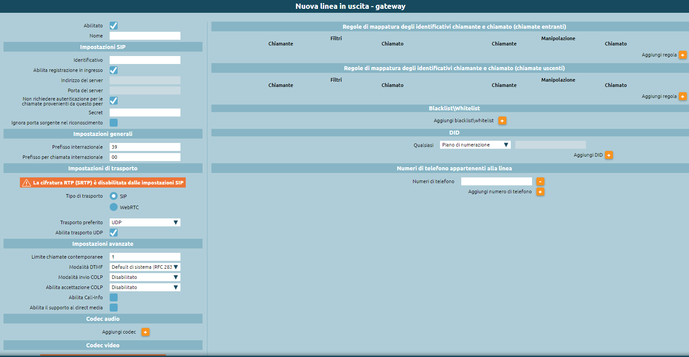Click the SRTP warning triangle icon
The height and width of the screenshot is (357, 689).
27,183
